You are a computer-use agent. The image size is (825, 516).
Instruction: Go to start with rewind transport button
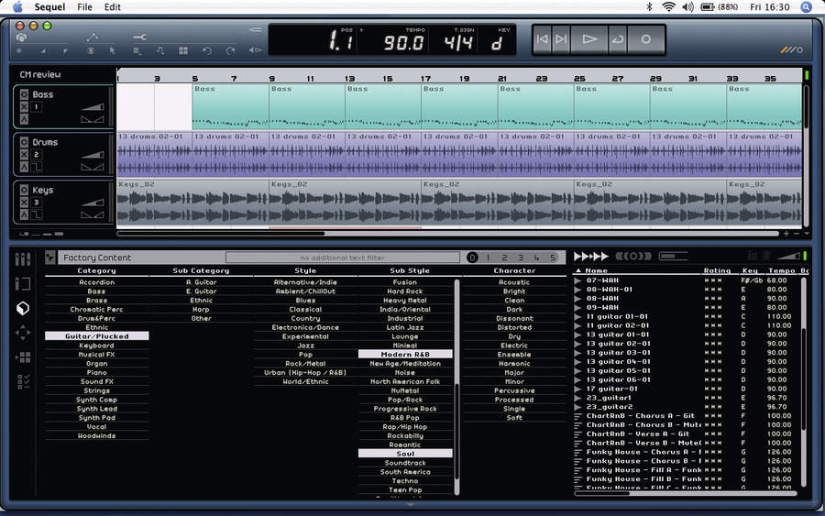pyautogui.click(x=542, y=39)
